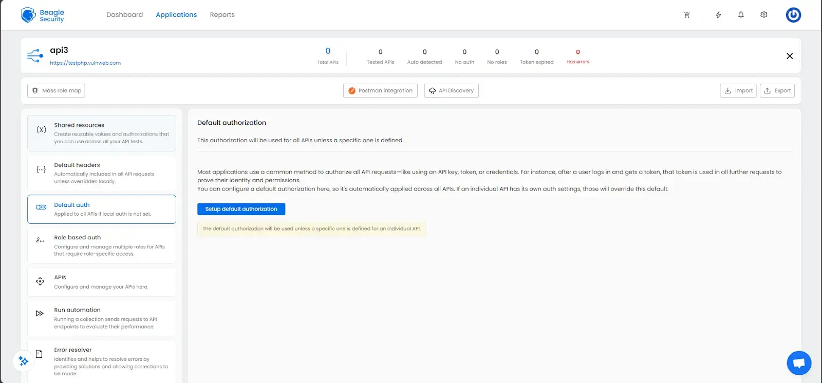Open Role based auth section
The width and height of the screenshot is (822, 383).
click(x=102, y=245)
